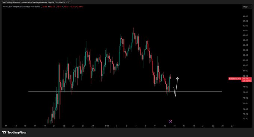Screen dimensions: 254x137
Task: Click the 82.00 price axis label
Action: pos(245,66)
